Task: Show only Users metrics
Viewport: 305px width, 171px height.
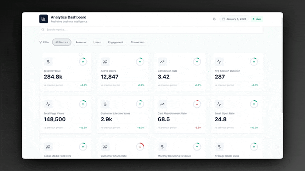Action: [x=97, y=42]
